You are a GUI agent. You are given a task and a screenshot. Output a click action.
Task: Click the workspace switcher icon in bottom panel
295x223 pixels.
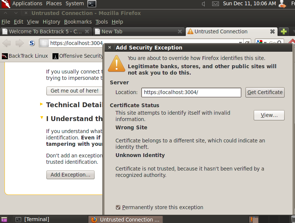pyautogui.click(x=254, y=220)
